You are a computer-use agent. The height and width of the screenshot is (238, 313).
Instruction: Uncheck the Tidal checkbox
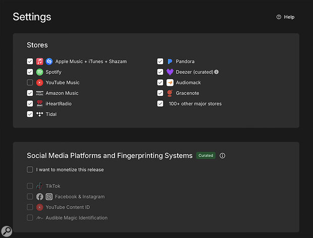[30, 114]
